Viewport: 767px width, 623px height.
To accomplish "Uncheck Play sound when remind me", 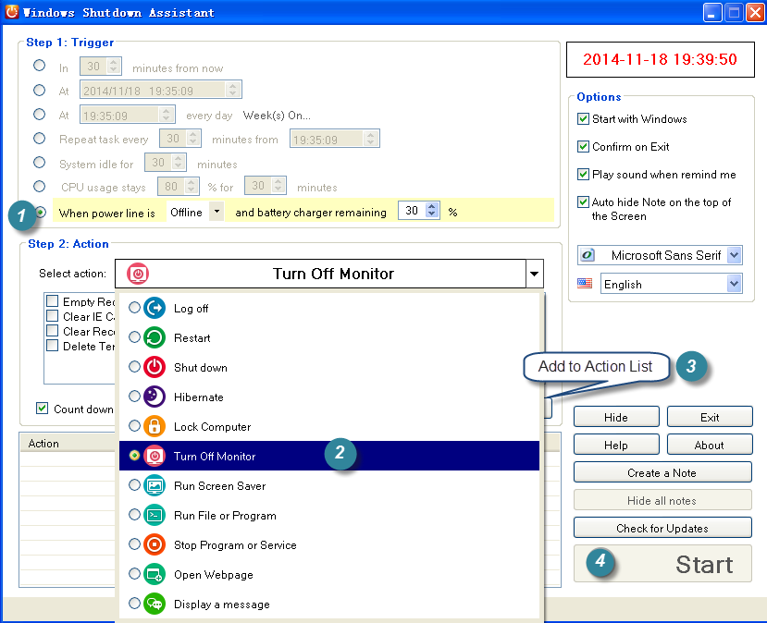I will pyautogui.click(x=584, y=175).
